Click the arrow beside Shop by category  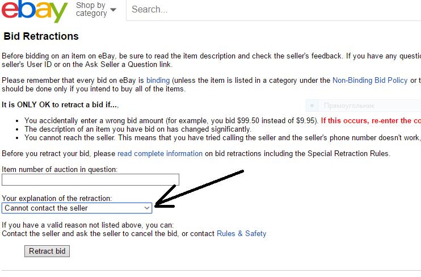113,10
